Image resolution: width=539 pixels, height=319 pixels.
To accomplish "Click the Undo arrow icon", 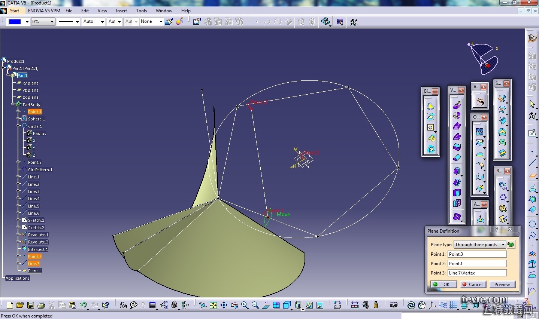I will point(83,305).
